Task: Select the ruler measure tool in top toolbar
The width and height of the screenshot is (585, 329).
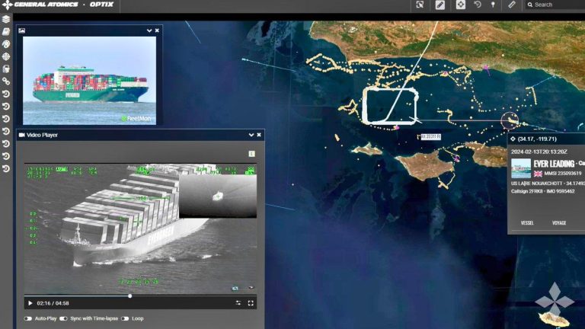Action: click(x=512, y=5)
